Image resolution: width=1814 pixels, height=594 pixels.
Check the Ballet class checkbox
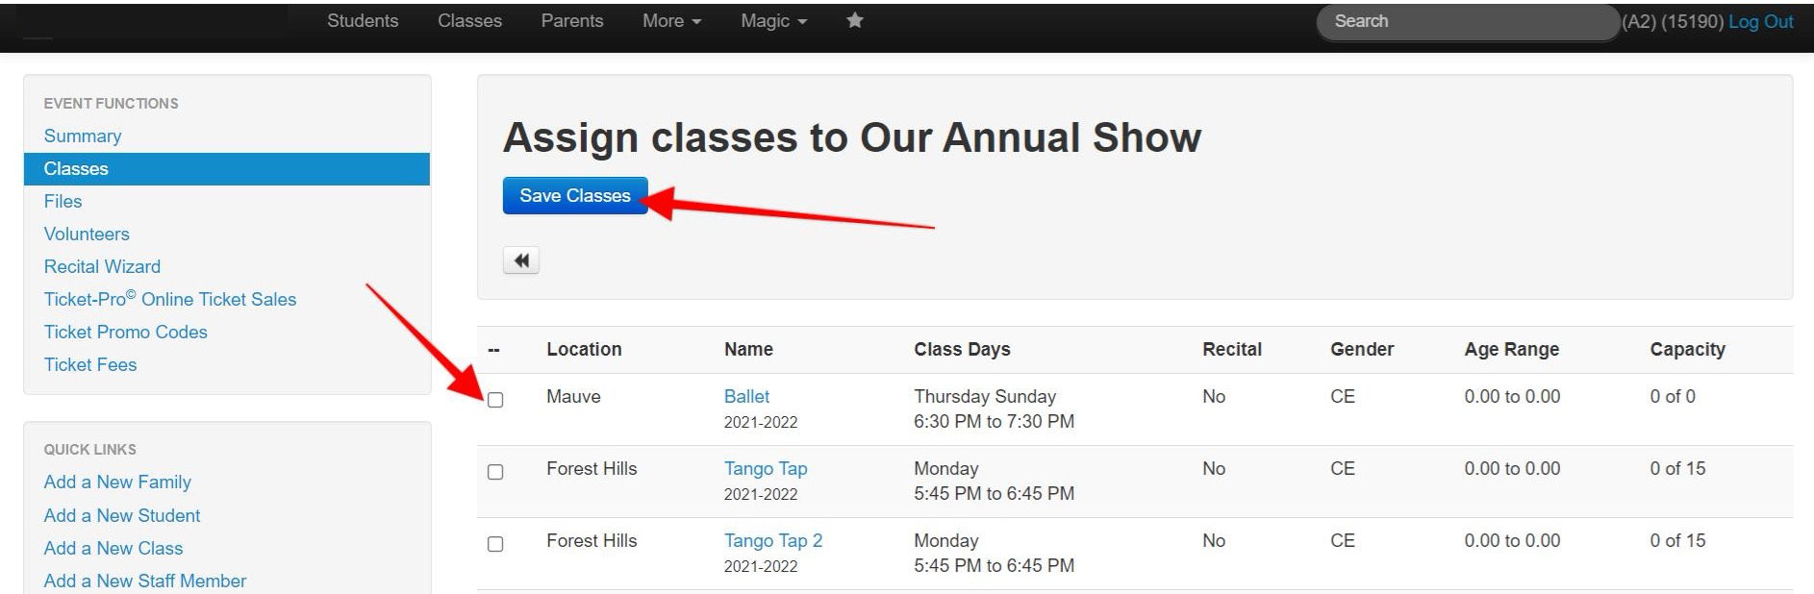point(495,400)
